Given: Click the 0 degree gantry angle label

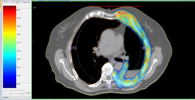Looking at the screenshot, I should pos(109,9).
